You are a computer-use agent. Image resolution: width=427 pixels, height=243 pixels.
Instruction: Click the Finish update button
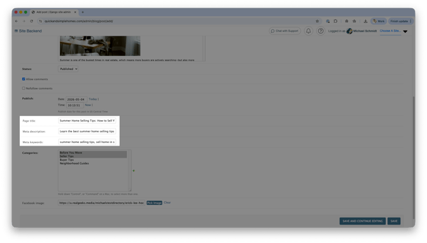[401, 21]
